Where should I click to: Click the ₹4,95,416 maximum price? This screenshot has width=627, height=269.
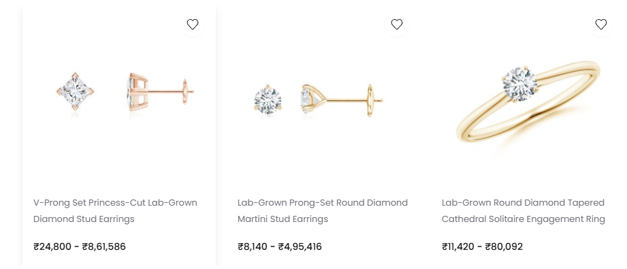(x=300, y=247)
